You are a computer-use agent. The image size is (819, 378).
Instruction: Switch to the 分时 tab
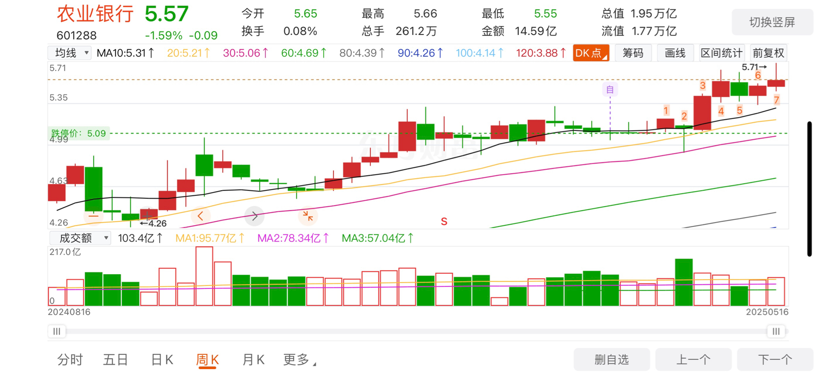(x=70, y=360)
